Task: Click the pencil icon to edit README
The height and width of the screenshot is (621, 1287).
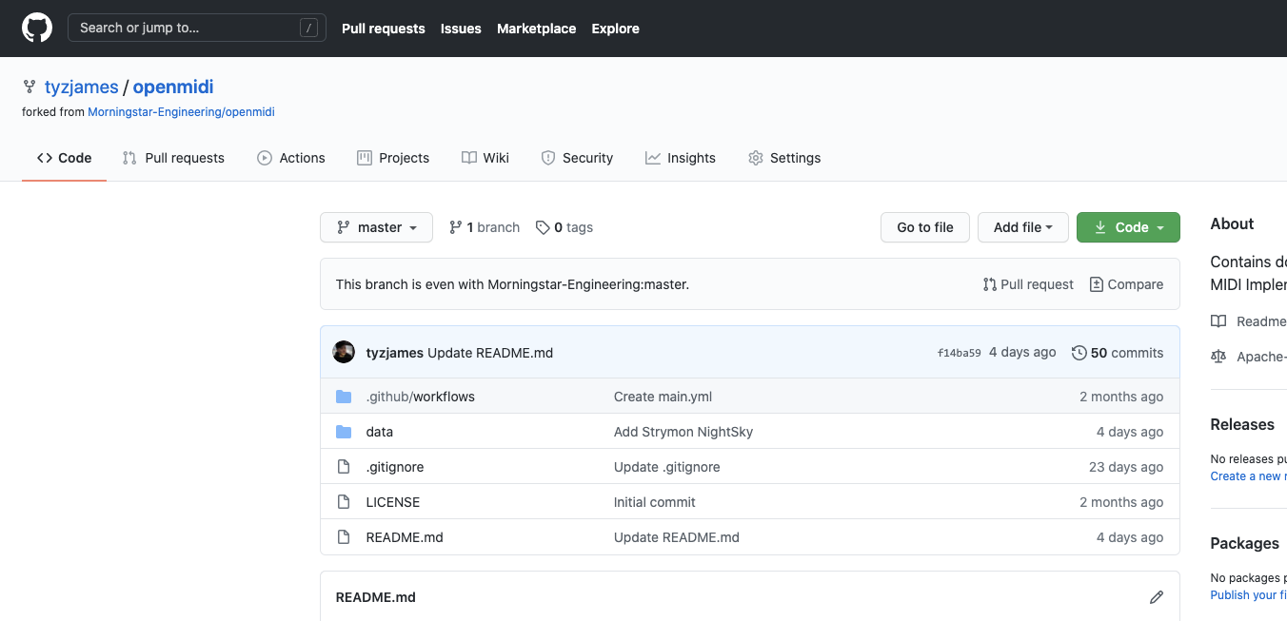Action: point(1157,597)
